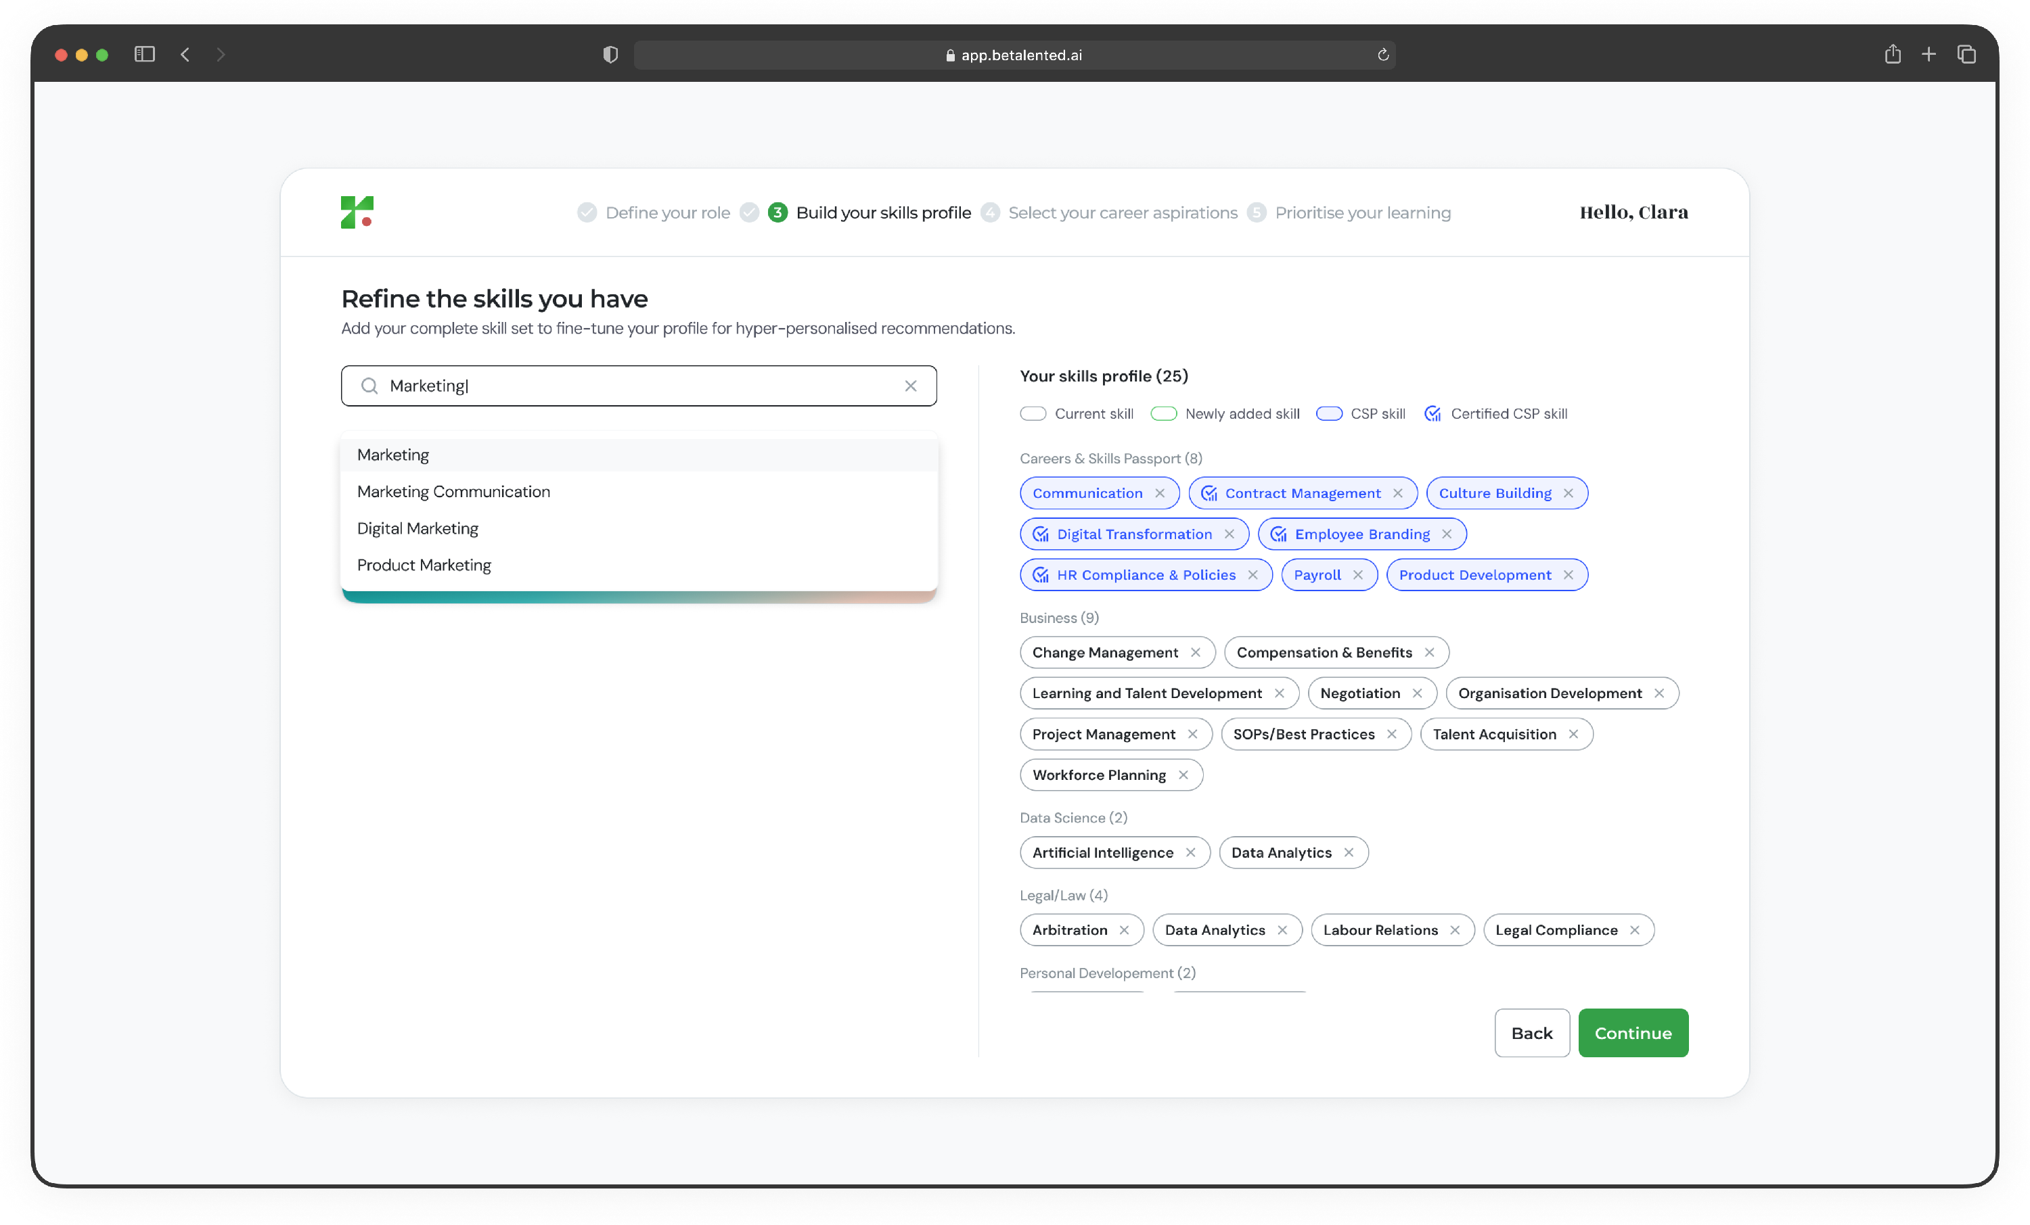The width and height of the screenshot is (2030, 1225).
Task: Remove the Workforce Planning skill
Action: pos(1183,775)
